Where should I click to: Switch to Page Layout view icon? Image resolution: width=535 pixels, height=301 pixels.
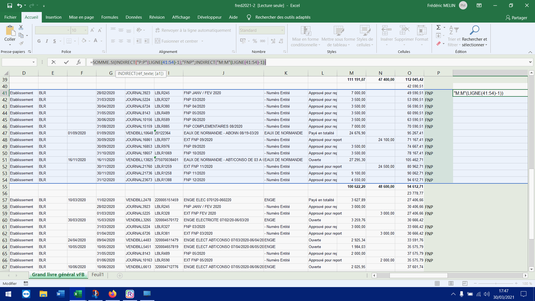(451, 283)
